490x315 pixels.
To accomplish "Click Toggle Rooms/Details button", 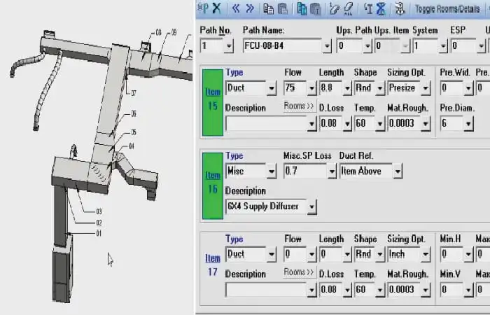I will (x=447, y=9).
